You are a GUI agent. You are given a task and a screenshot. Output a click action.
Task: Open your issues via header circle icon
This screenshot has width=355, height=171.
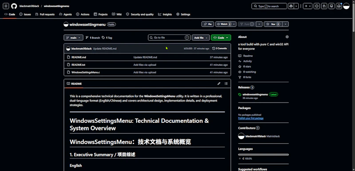pos(317,6)
